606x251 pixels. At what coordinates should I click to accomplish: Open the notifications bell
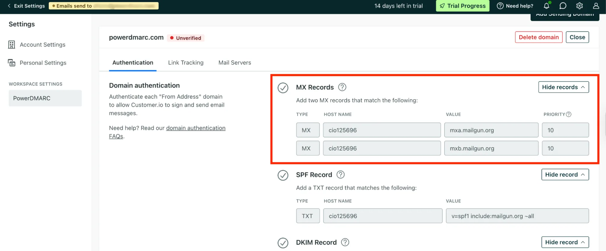547,6
